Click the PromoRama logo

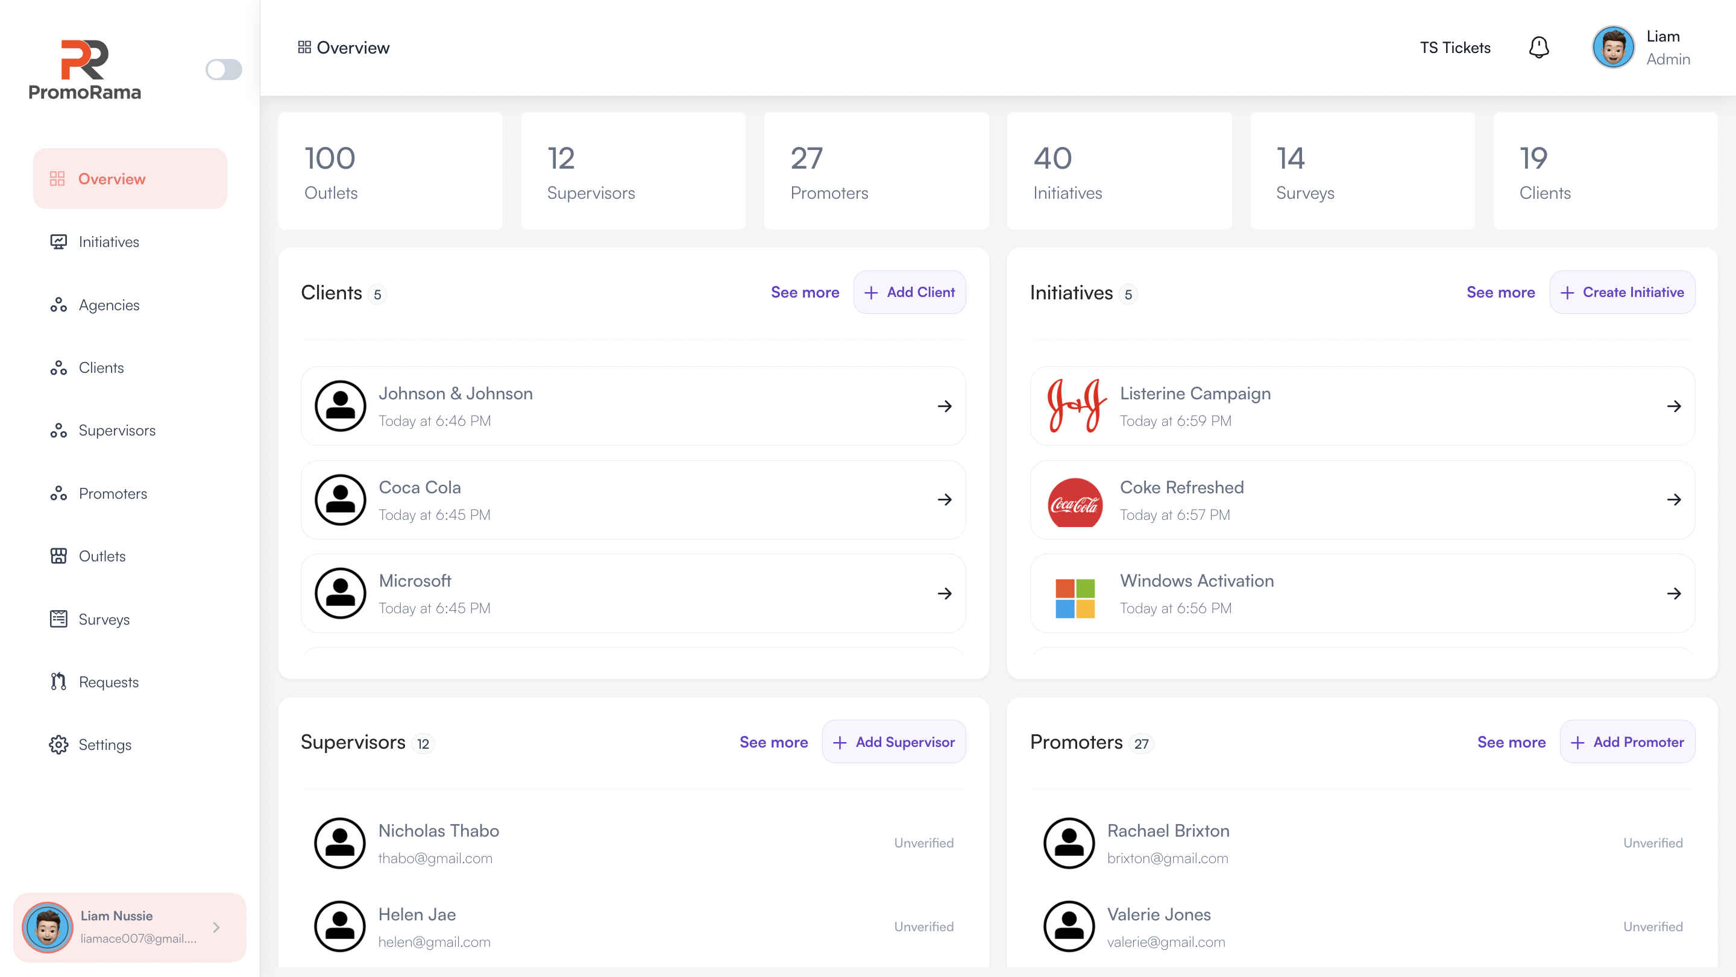[x=85, y=70]
